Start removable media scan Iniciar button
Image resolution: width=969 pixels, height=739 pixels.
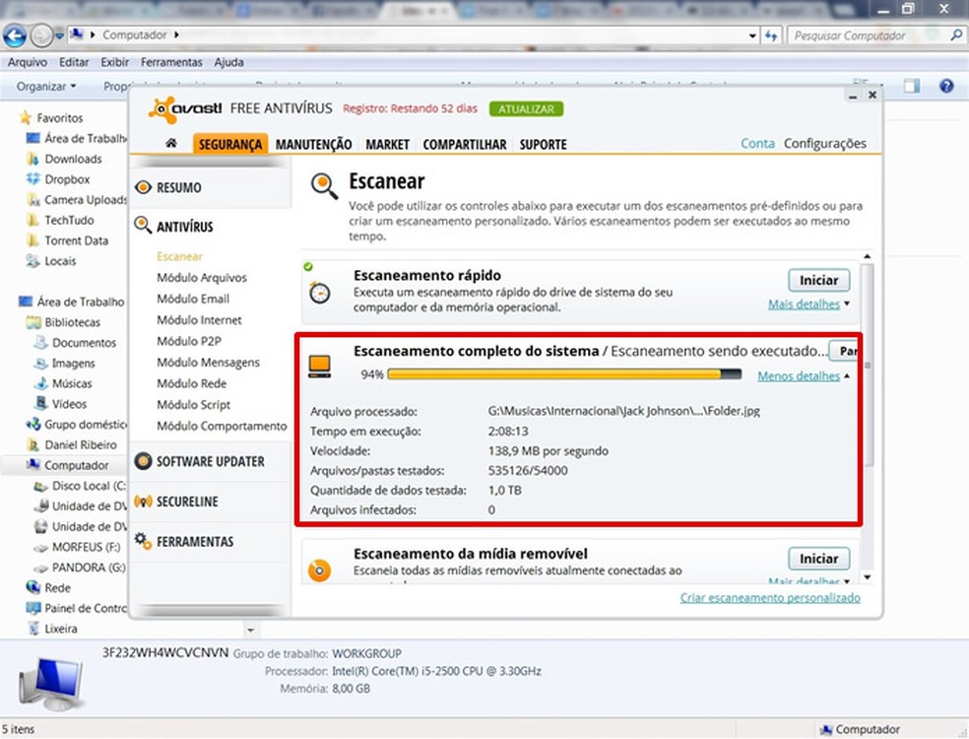click(x=819, y=559)
